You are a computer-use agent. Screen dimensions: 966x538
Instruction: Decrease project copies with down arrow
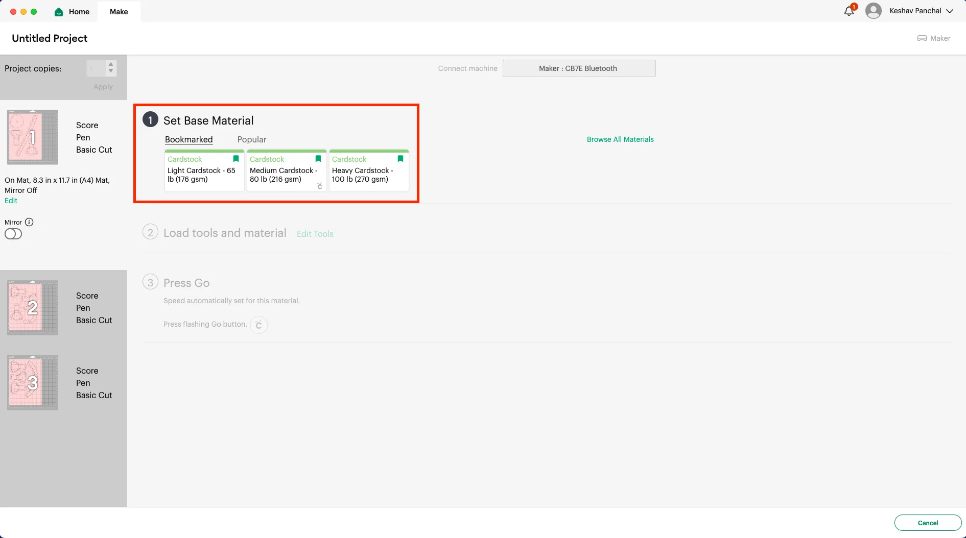pyautogui.click(x=111, y=71)
